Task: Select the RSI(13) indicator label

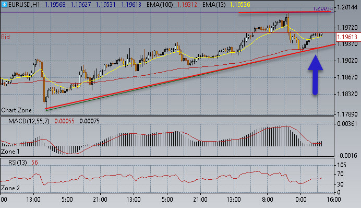Action: pyautogui.click(x=18, y=163)
